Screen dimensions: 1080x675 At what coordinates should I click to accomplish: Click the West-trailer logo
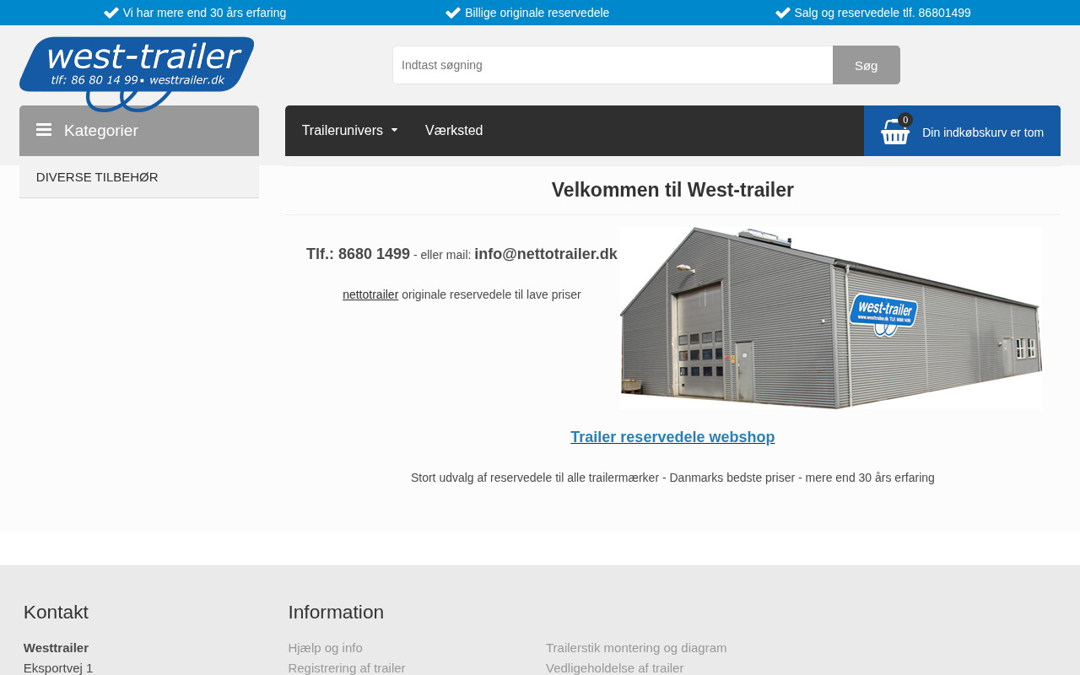click(x=137, y=73)
